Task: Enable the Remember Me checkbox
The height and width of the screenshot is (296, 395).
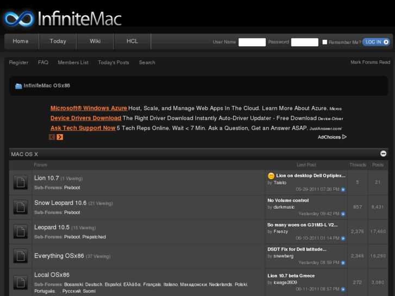Action: [325, 42]
